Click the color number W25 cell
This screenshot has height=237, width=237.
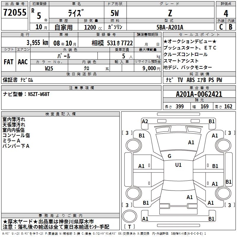(49, 68)
